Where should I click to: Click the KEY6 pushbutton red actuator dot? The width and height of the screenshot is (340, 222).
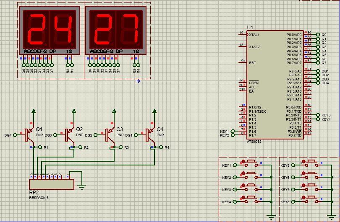pyautogui.click(x=303, y=173)
